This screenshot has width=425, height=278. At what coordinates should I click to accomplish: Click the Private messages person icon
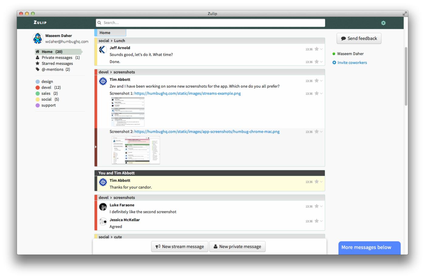tap(38, 58)
